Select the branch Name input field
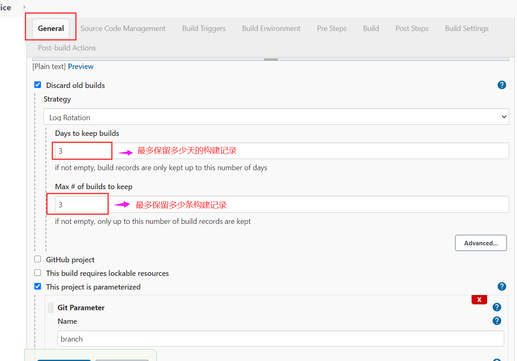Screen dimensions: 517x361 [281, 339]
